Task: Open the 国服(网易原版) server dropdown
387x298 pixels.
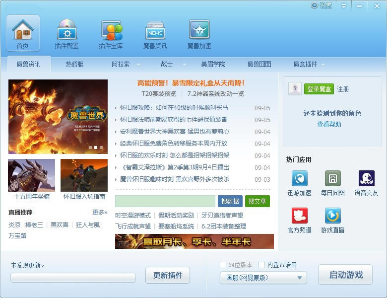Action: [263, 278]
